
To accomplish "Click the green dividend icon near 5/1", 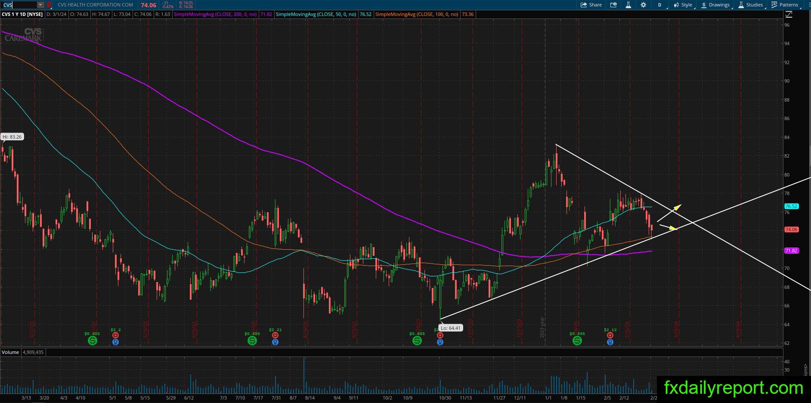I will [x=92, y=341].
